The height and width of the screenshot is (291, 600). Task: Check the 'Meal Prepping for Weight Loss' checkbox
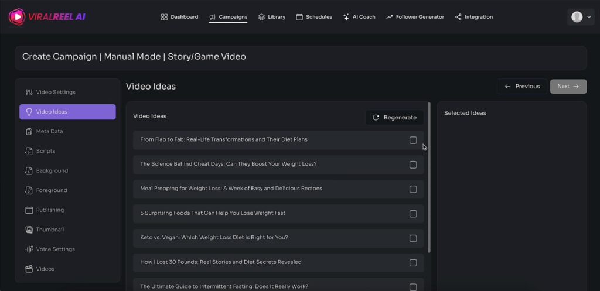coord(413,189)
